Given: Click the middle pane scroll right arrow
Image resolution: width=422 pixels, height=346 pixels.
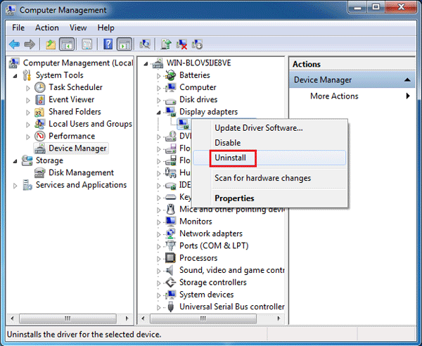Looking at the screenshot, I should coord(279,319).
